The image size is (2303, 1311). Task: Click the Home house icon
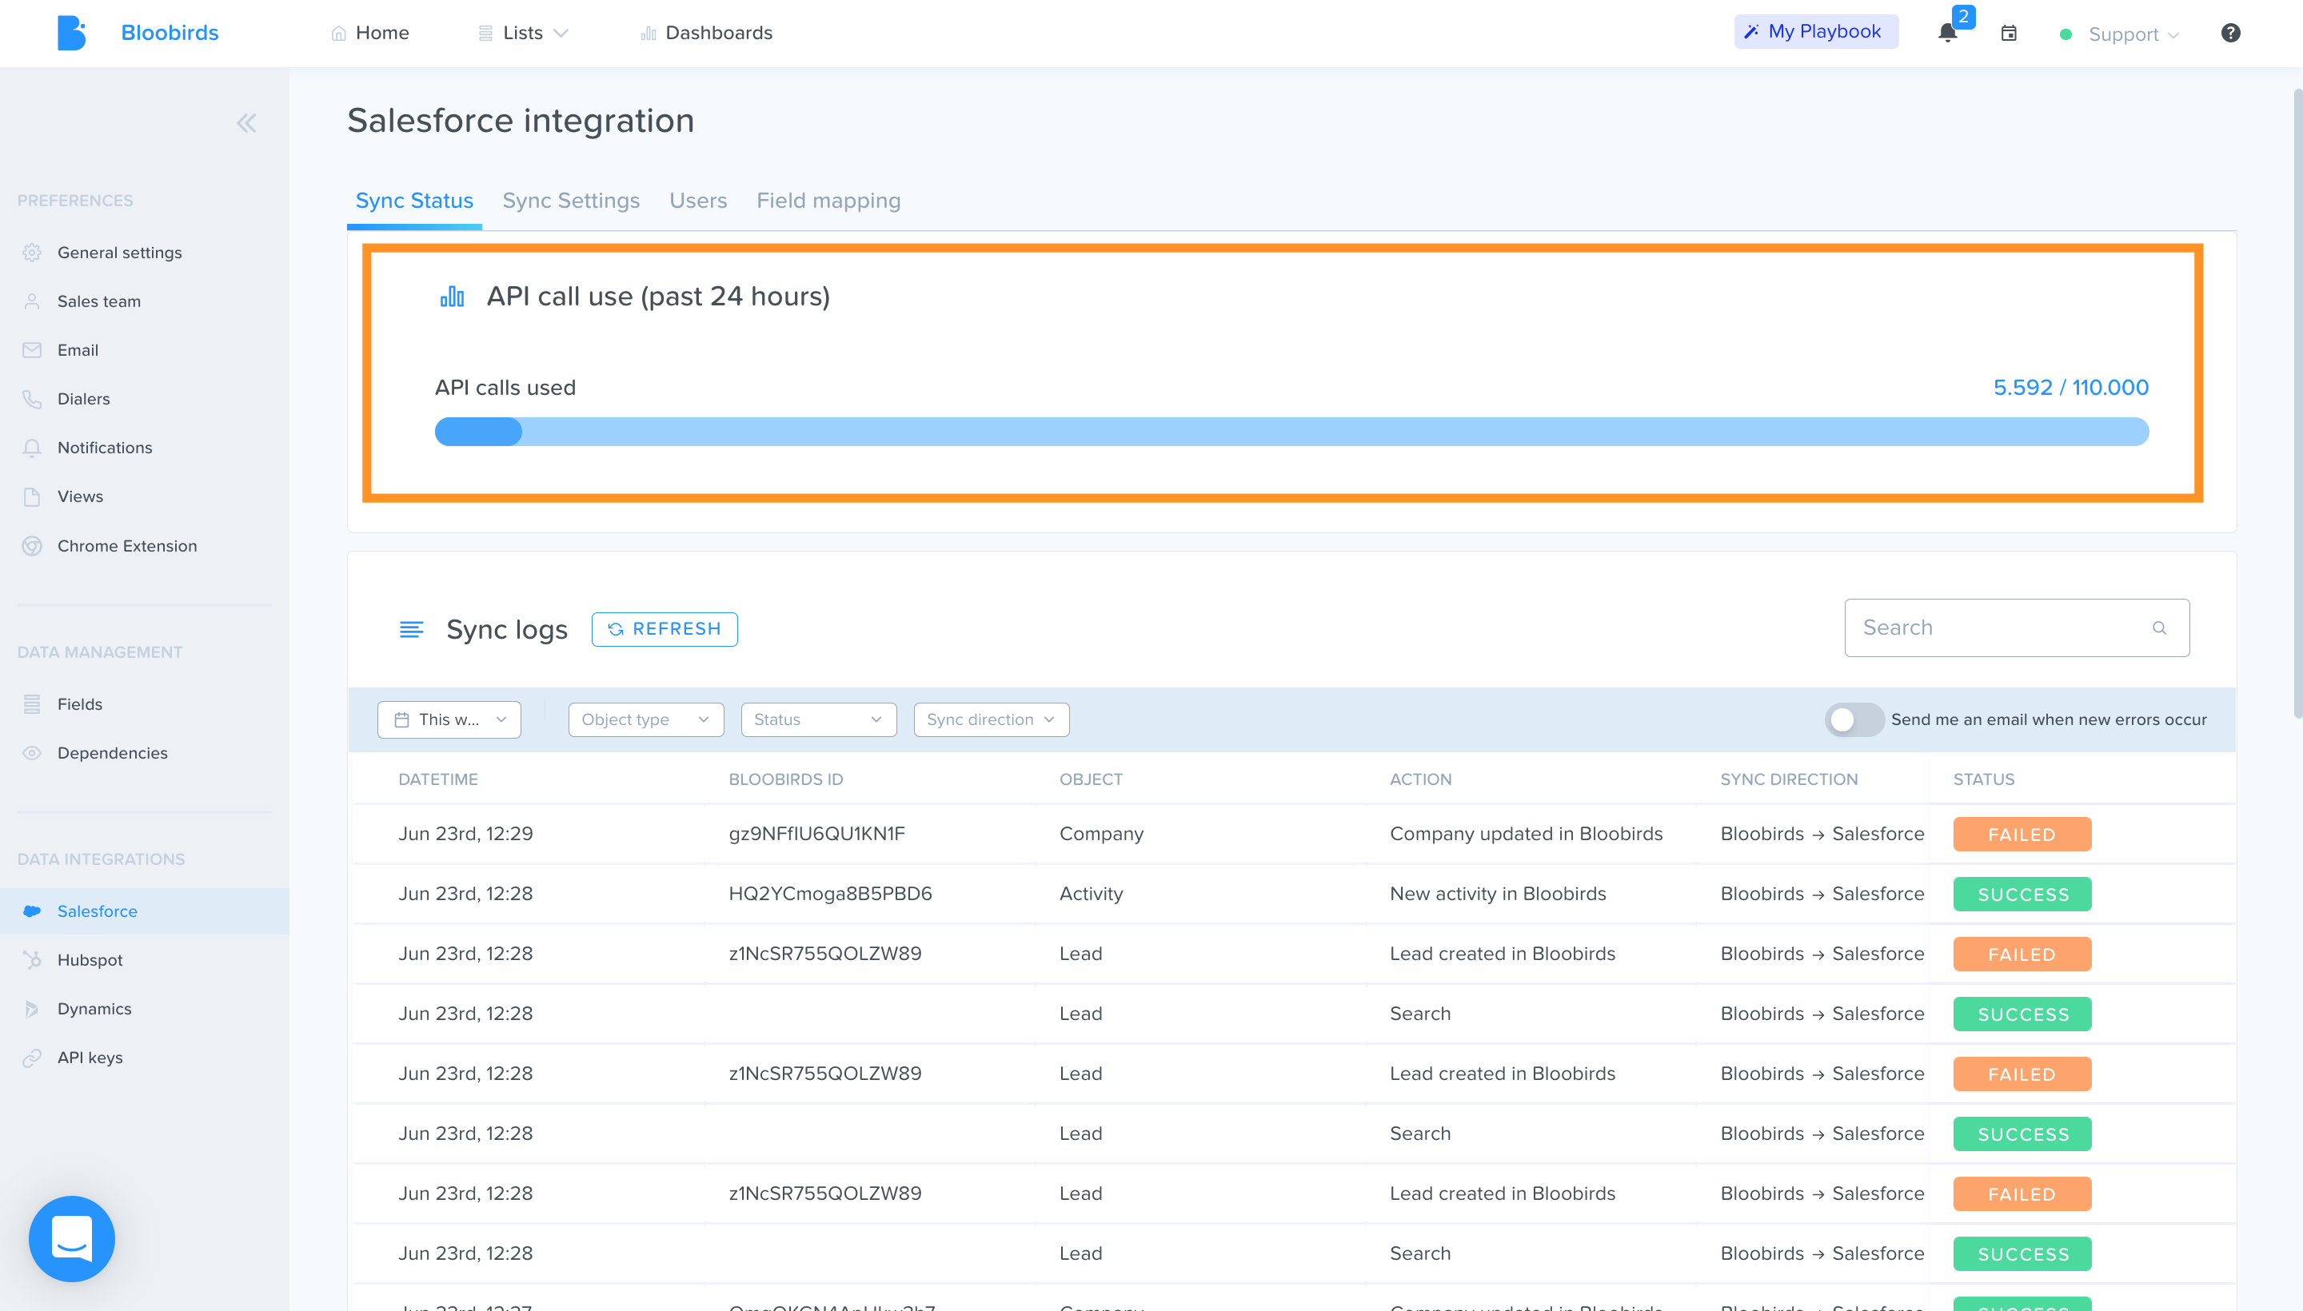click(x=338, y=34)
